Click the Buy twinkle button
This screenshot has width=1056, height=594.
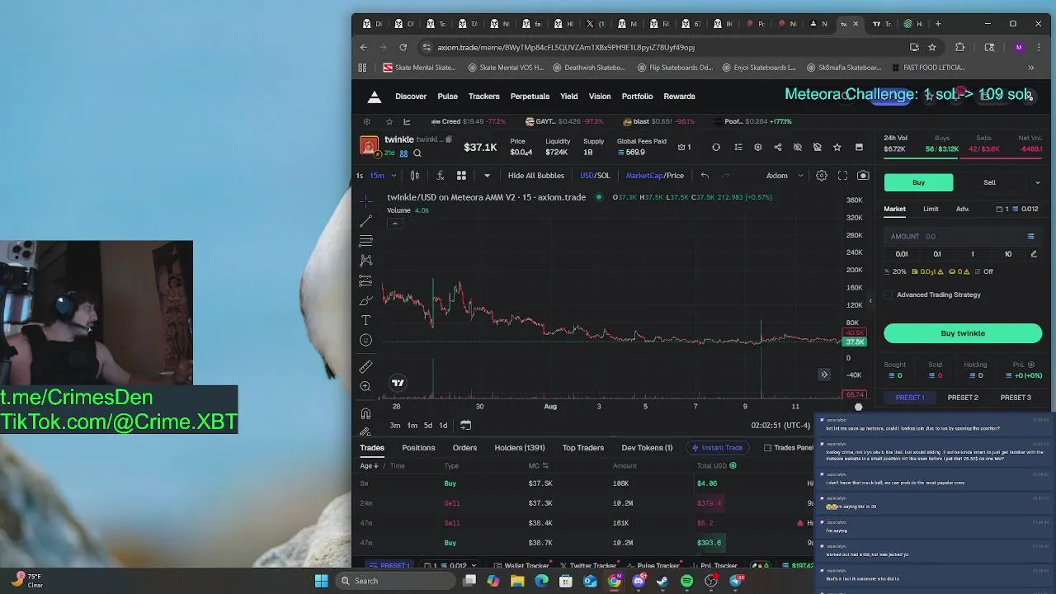tap(963, 333)
